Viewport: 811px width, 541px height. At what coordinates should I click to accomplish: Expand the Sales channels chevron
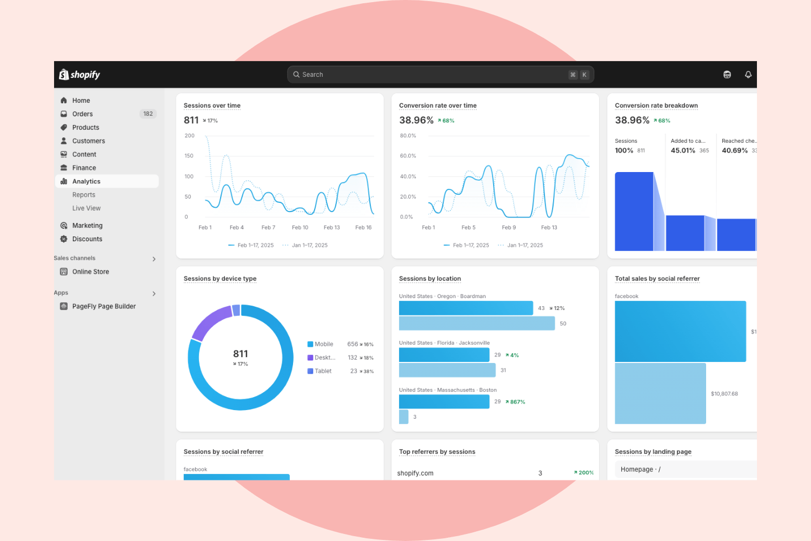point(154,259)
